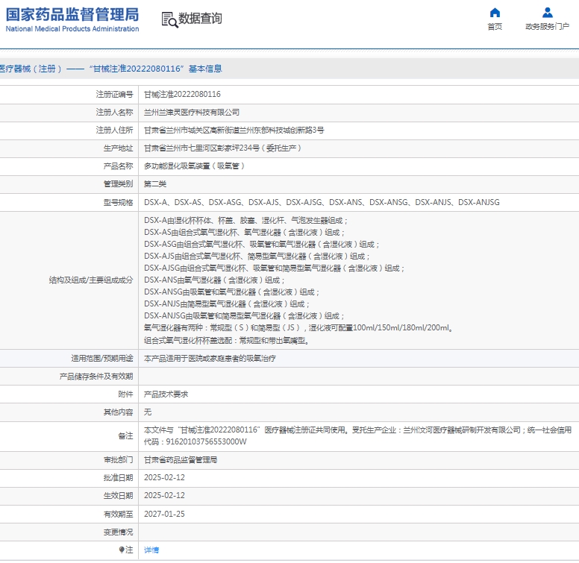Open the 详情 link in the 注 row
Screen dimensions: 579x563
point(151,550)
